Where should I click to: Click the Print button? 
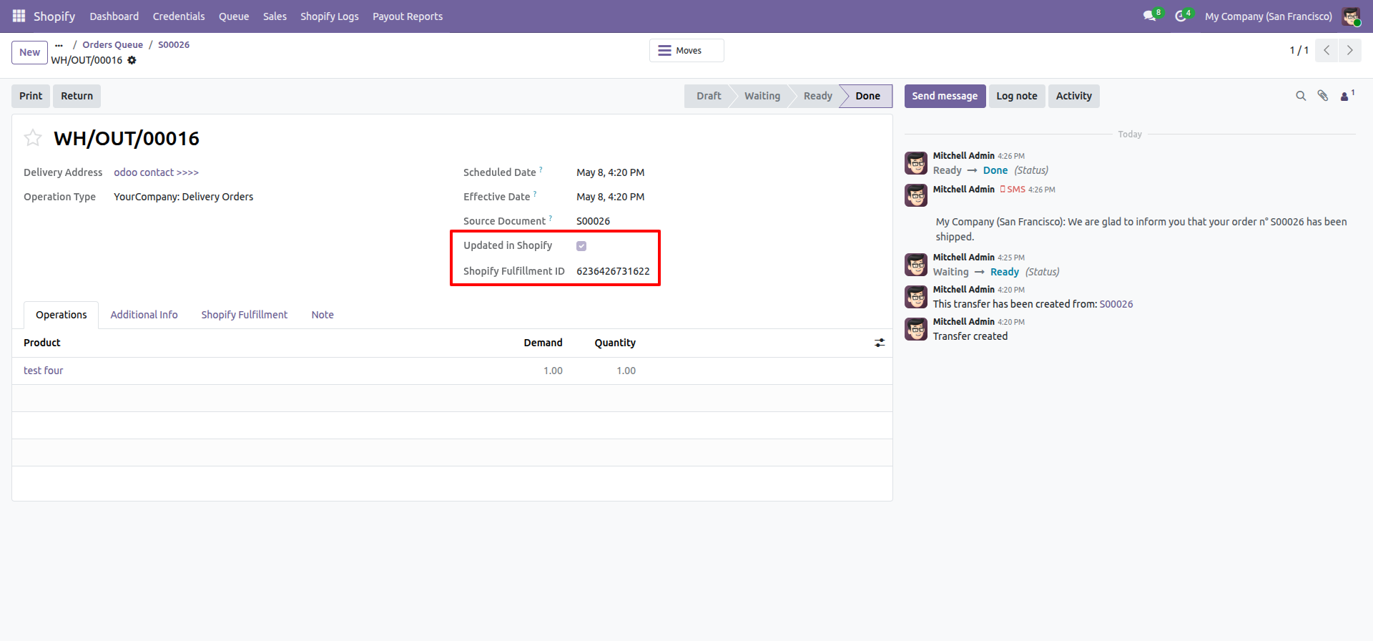pyautogui.click(x=31, y=96)
